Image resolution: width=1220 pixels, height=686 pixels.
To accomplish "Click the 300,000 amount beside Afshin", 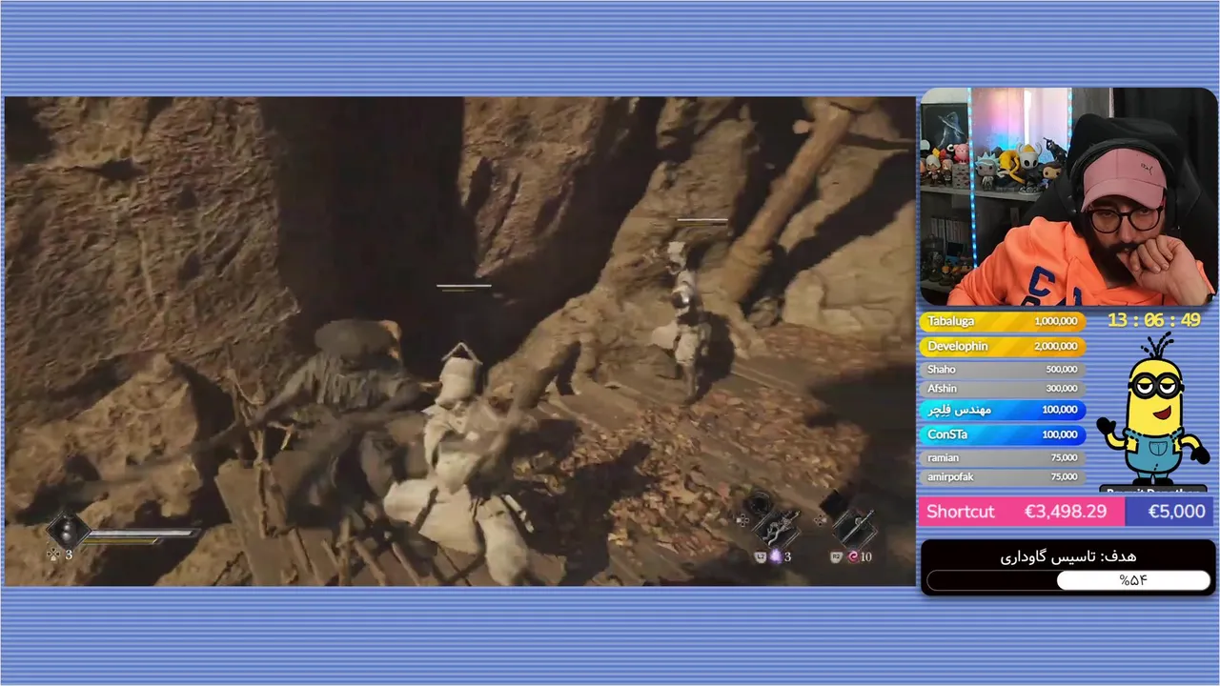I will pos(1061,389).
